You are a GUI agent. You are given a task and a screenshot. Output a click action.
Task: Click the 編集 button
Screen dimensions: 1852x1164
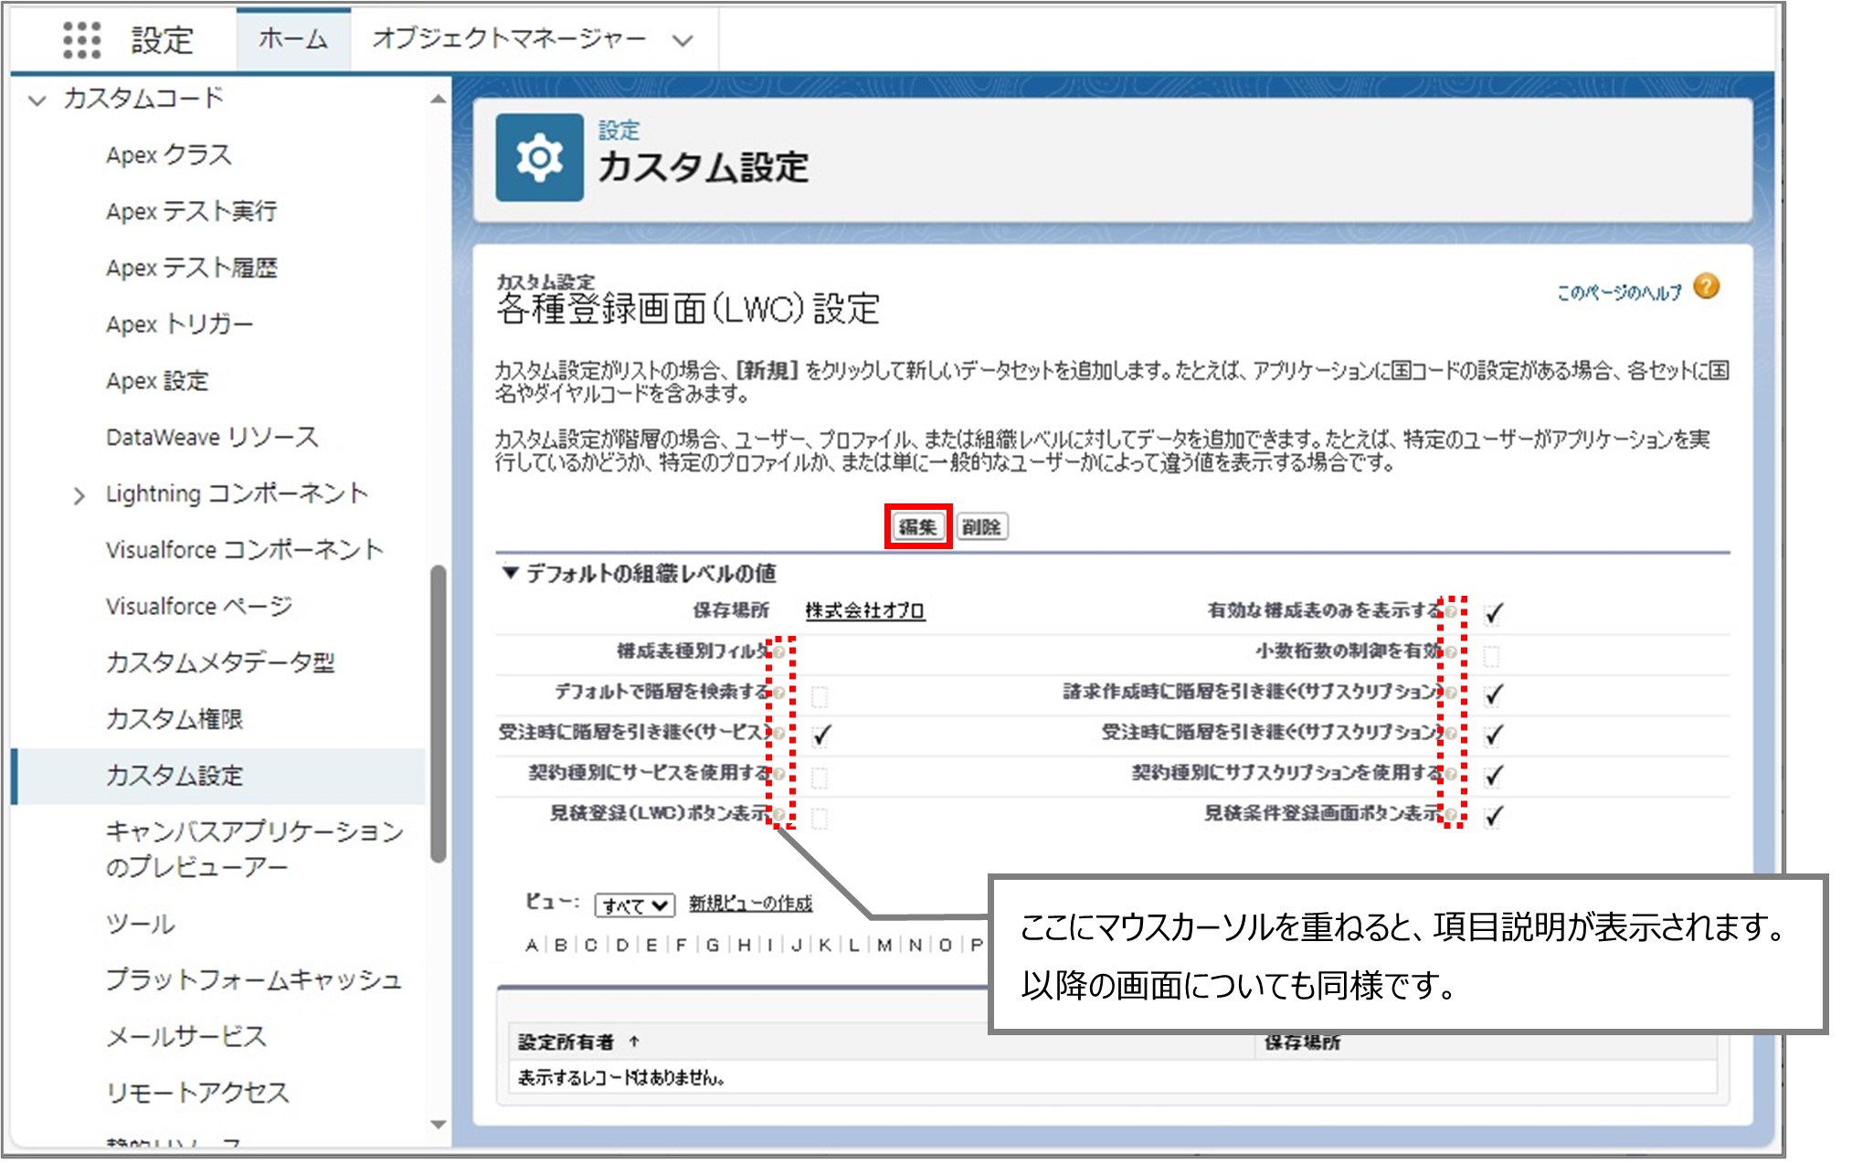[x=917, y=526]
